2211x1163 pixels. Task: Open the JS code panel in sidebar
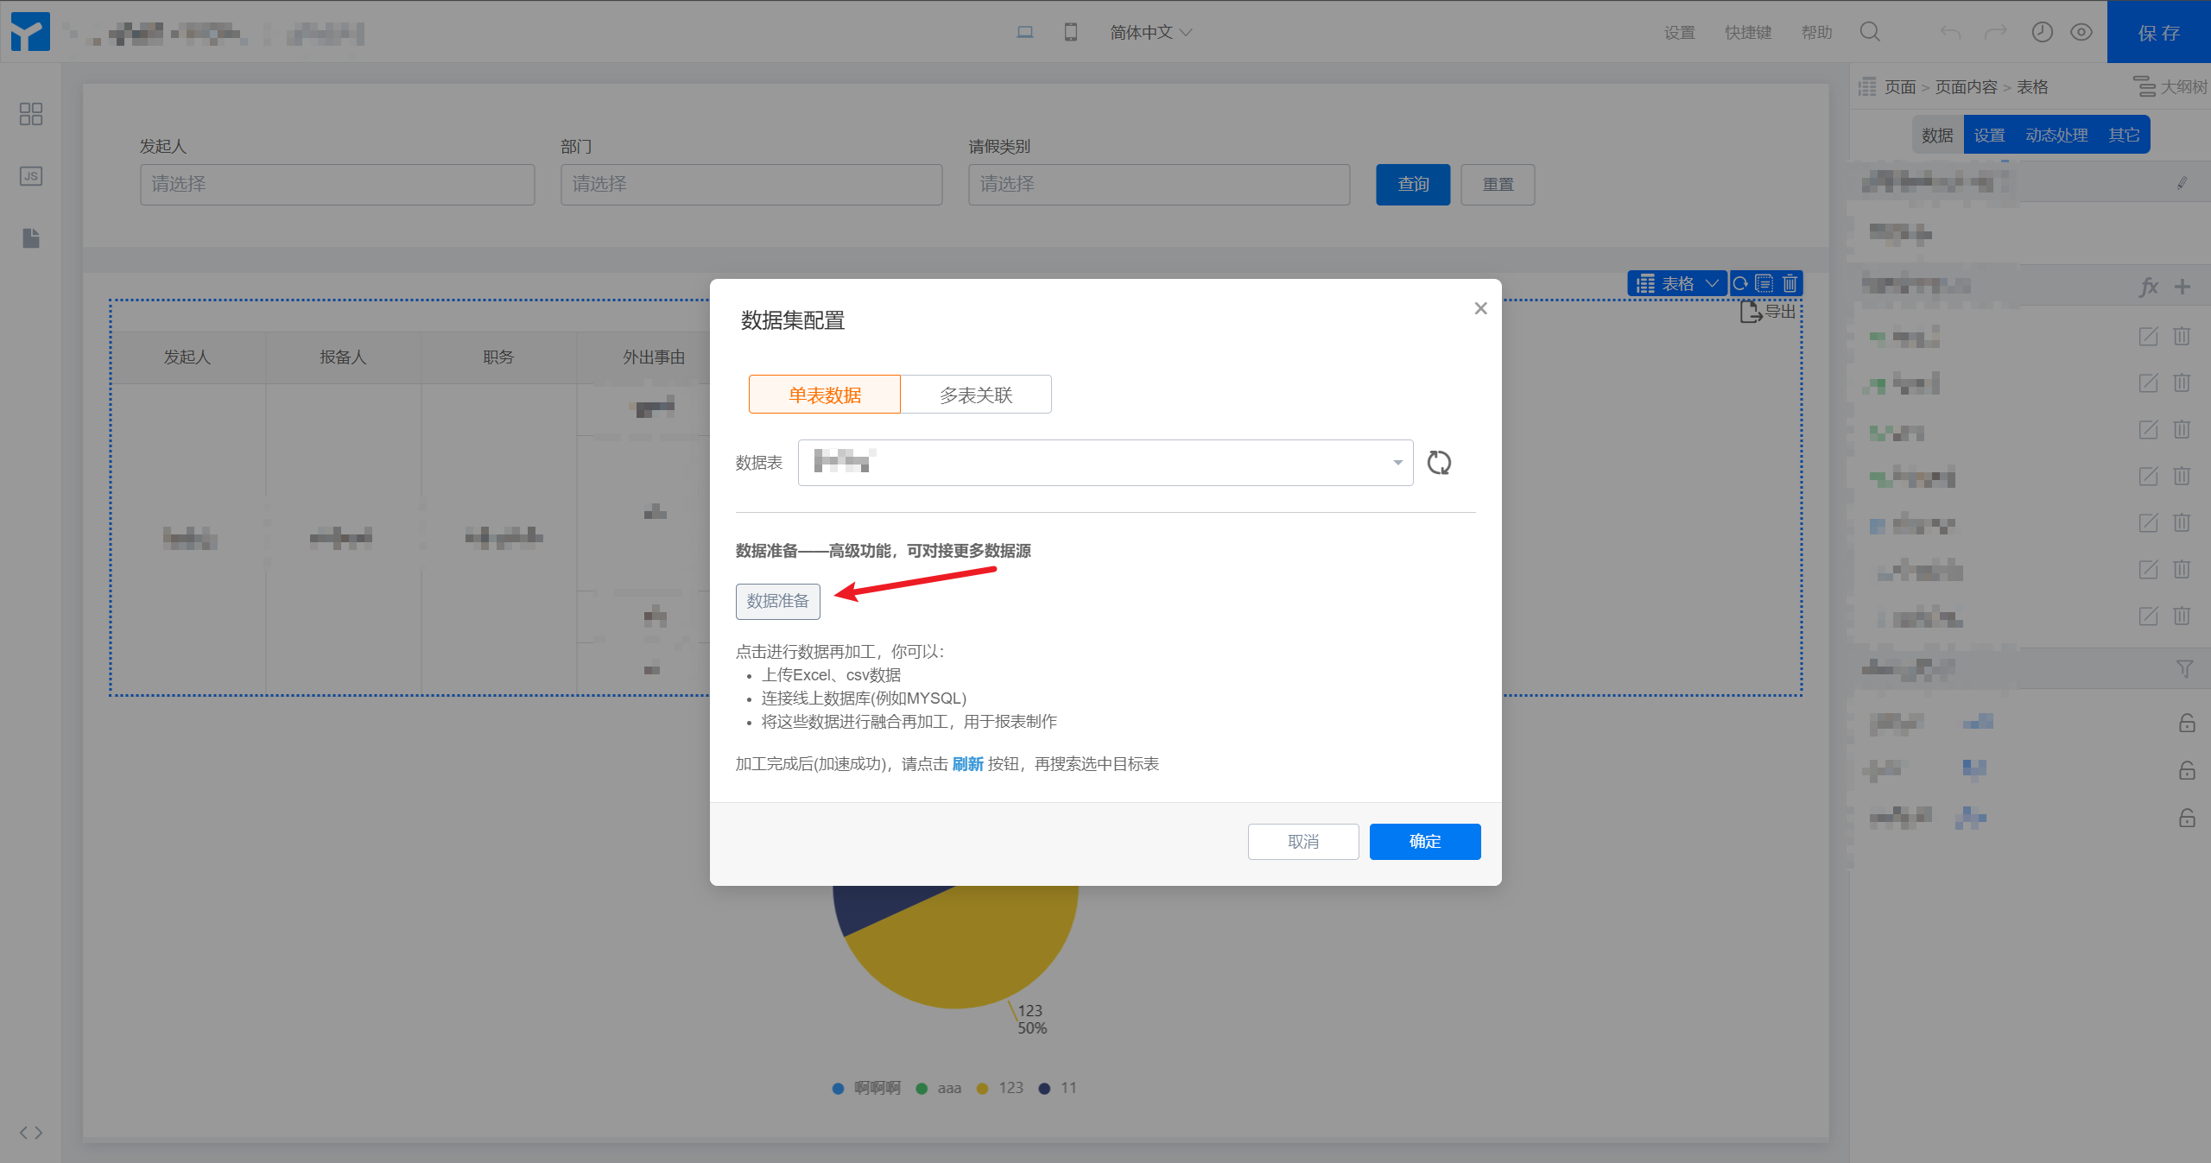pyautogui.click(x=31, y=176)
